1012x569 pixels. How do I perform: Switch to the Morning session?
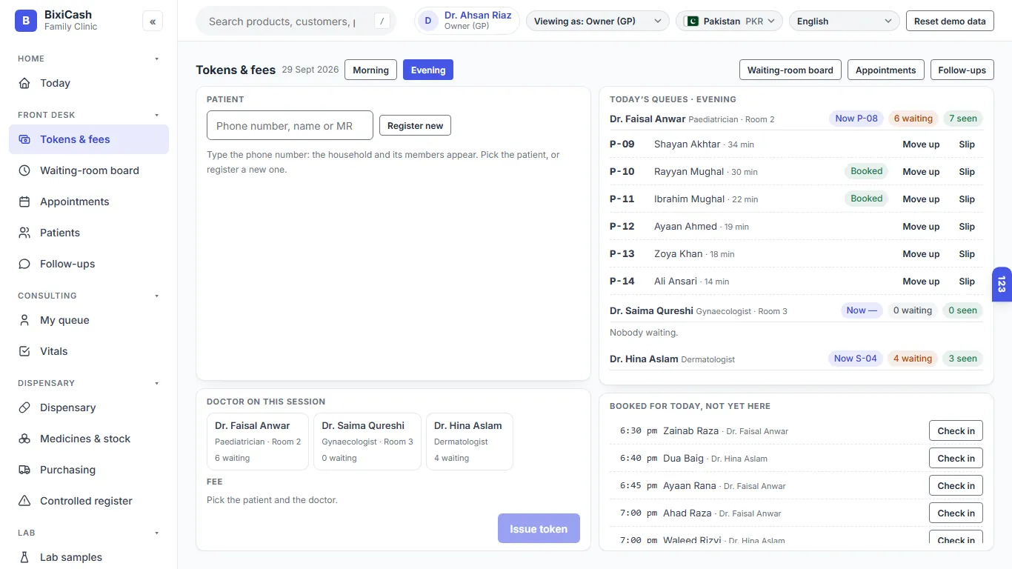tap(370, 70)
